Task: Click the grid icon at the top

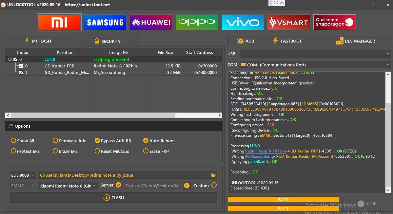Action: coord(271,3)
